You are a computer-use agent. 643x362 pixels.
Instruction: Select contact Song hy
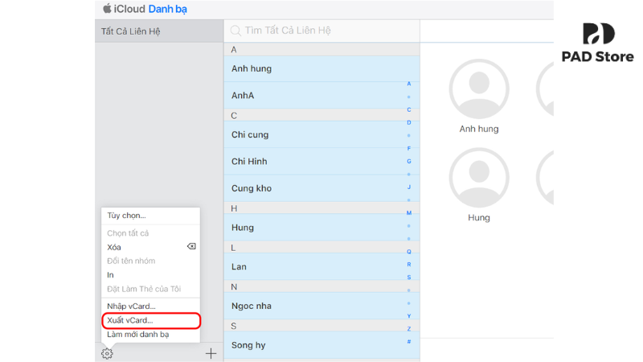pyautogui.click(x=322, y=345)
